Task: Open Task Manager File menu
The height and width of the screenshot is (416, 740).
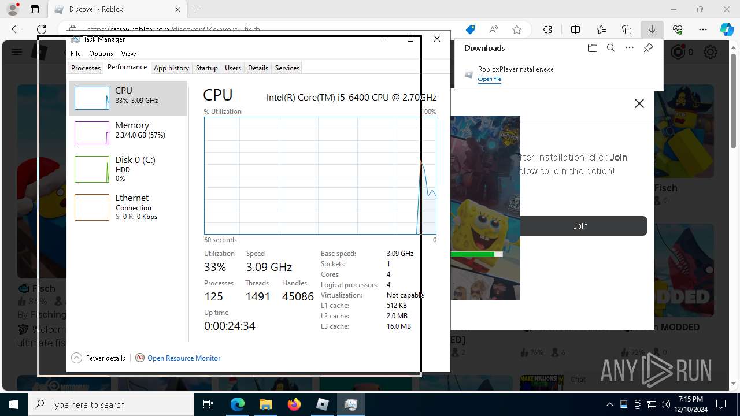Action: [x=76, y=54]
